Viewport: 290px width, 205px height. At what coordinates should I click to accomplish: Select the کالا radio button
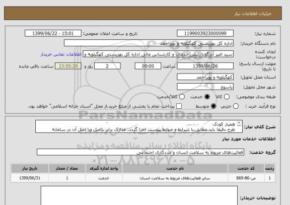227,97
